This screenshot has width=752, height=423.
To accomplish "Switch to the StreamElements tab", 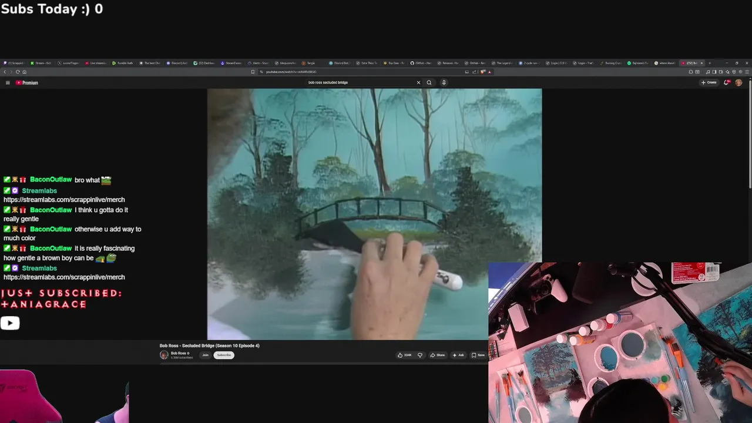I will [x=231, y=63].
